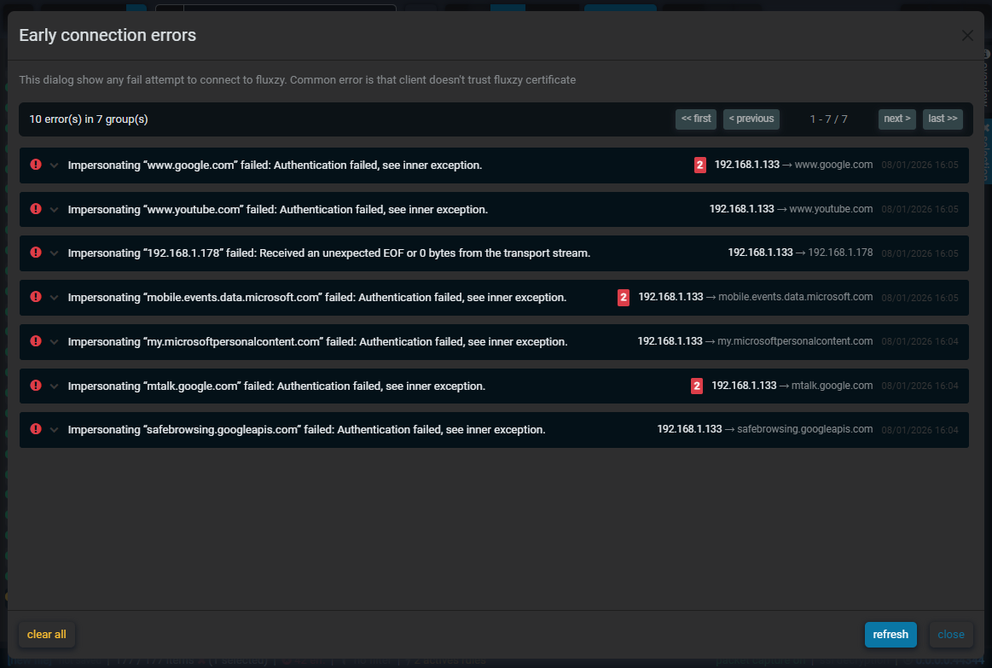The height and width of the screenshot is (668, 992).
Task: Expand the www.google.com error details
Action: [54, 164]
